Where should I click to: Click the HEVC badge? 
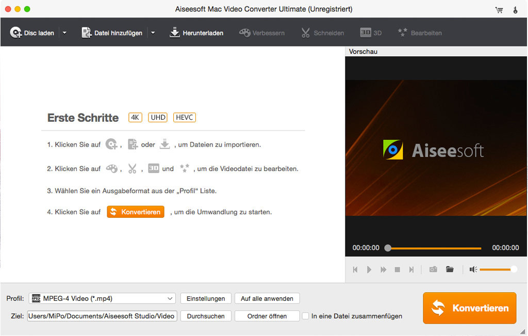[x=185, y=117]
